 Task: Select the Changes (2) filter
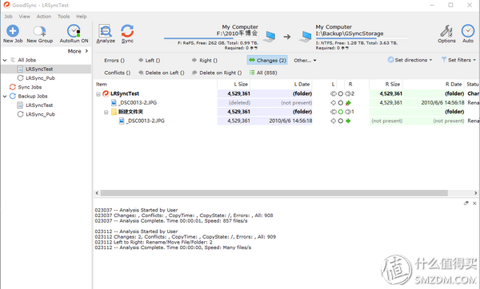tap(267, 61)
